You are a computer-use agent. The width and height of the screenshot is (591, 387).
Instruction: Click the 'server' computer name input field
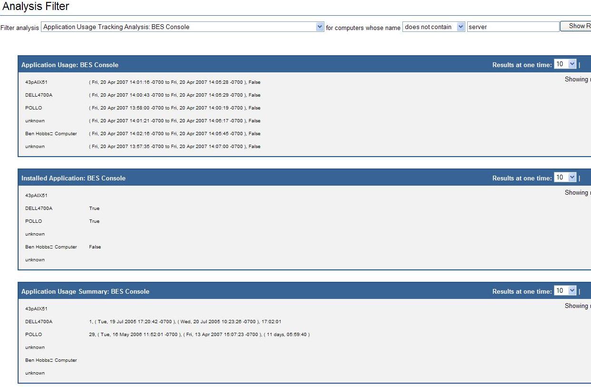513,27
